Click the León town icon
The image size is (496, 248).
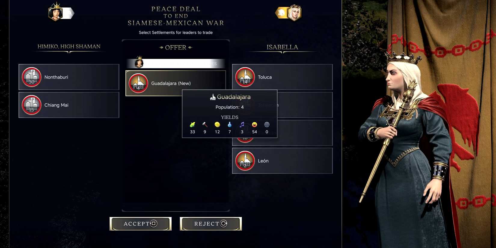point(245,161)
